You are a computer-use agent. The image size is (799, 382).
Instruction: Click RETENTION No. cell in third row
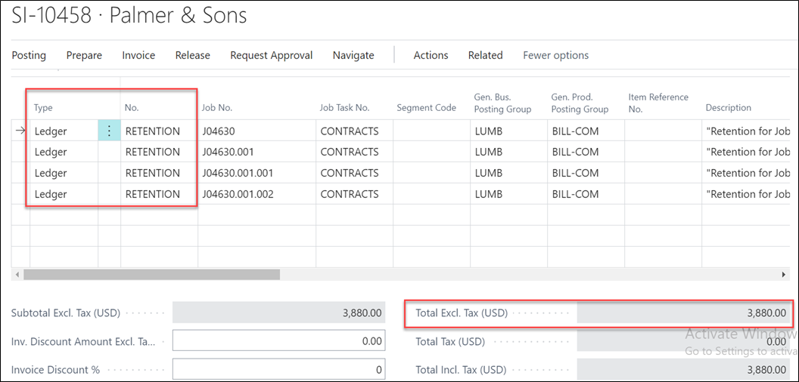click(153, 173)
